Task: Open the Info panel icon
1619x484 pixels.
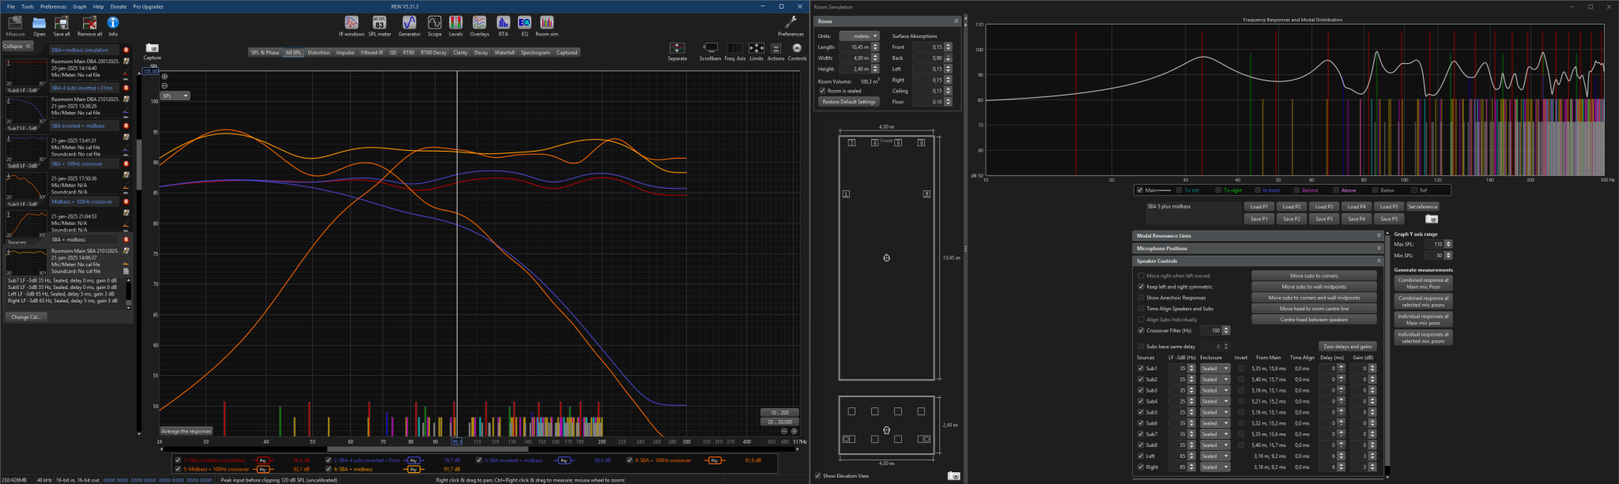Action: point(113,23)
